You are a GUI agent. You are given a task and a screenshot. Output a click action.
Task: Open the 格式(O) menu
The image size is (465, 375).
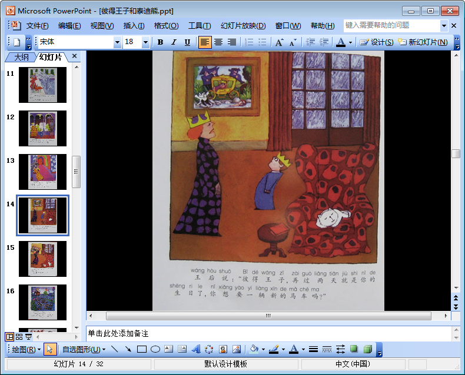[166, 26]
